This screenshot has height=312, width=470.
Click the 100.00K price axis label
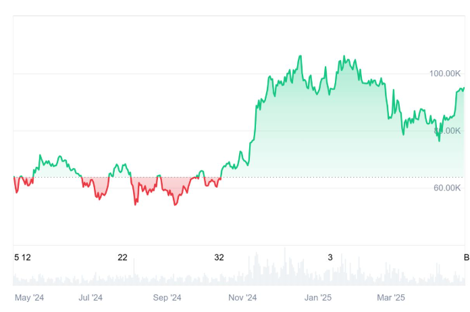[x=445, y=73]
